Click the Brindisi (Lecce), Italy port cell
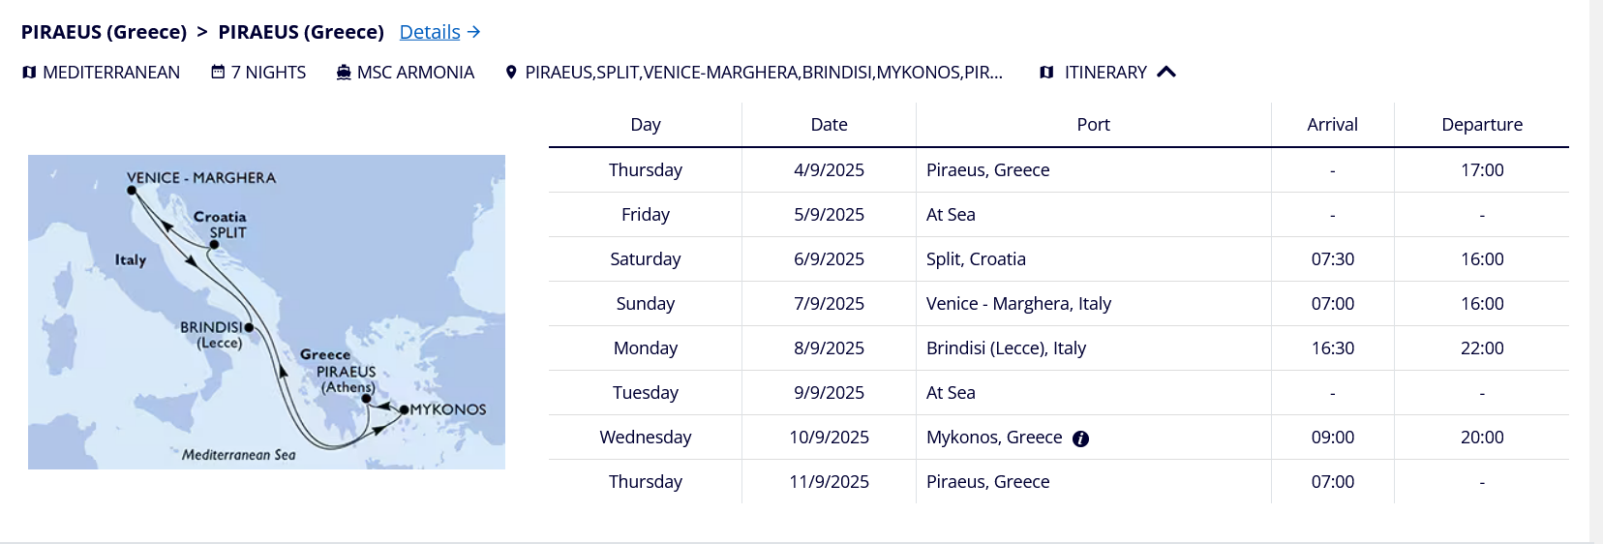 tap(1094, 348)
